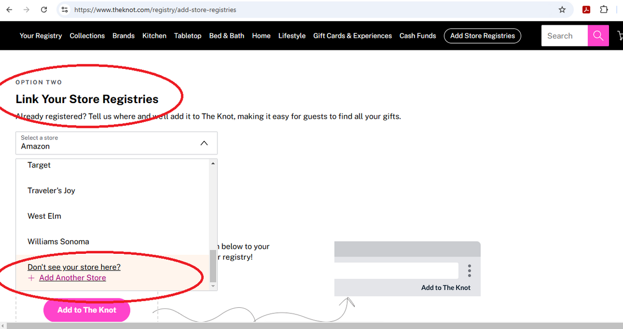Viewport: 623px width, 329px height.
Task: View site information icon in address bar
Action: tap(64, 10)
